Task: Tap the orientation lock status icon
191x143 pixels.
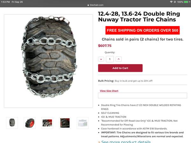Action: click(175, 2)
